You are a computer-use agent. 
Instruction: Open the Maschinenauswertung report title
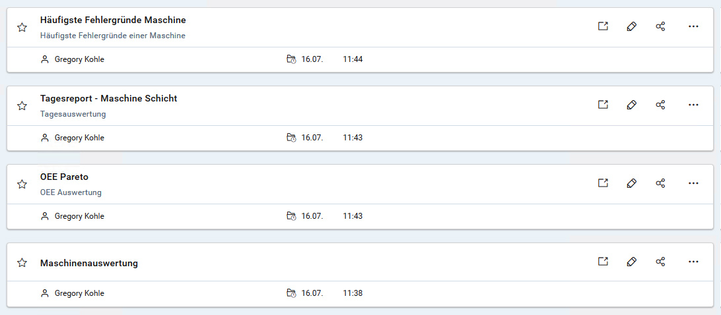(89, 263)
